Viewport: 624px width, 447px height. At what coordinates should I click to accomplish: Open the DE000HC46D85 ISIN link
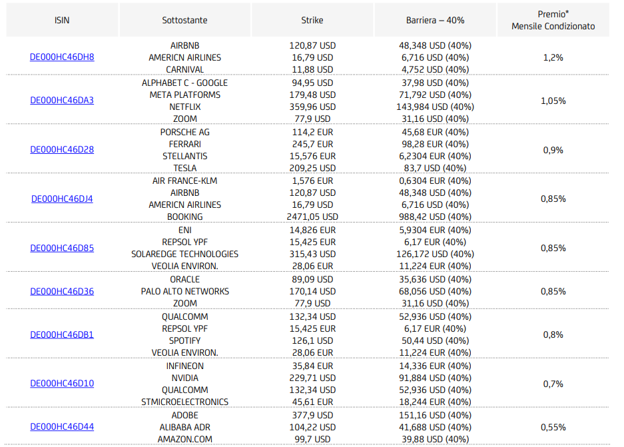(62, 248)
